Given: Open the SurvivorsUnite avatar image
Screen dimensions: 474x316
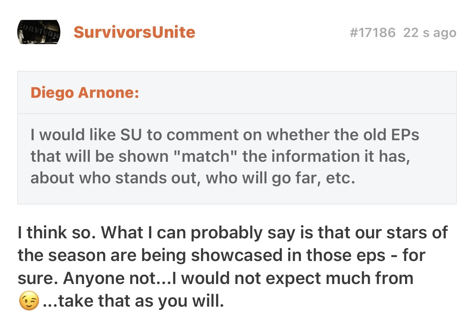Looking at the screenshot, I should pyautogui.click(x=38, y=32).
